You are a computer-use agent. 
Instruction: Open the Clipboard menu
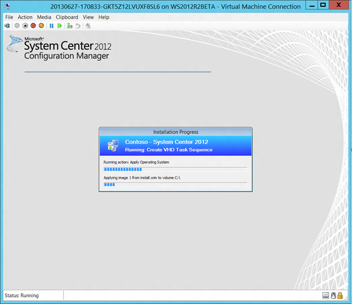click(67, 17)
